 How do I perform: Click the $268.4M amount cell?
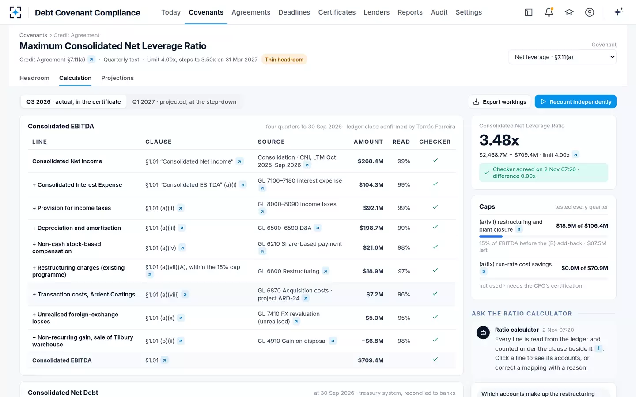pyautogui.click(x=371, y=161)
